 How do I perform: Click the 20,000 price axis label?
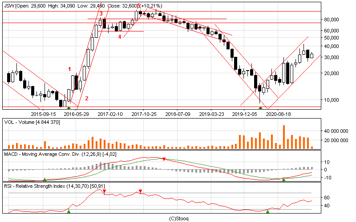[332, 73]
